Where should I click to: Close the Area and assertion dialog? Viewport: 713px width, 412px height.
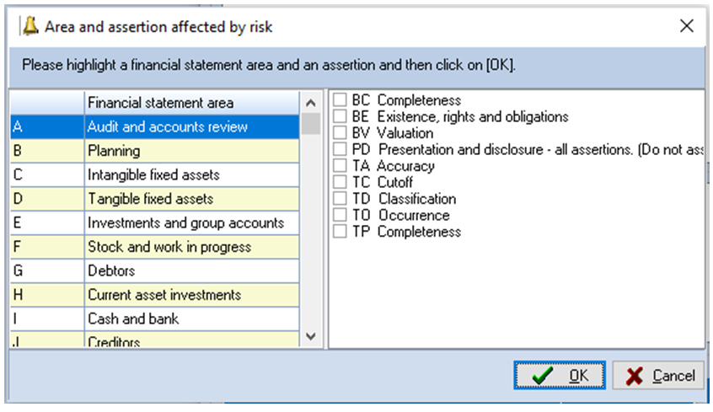click(x=687, y=26)
